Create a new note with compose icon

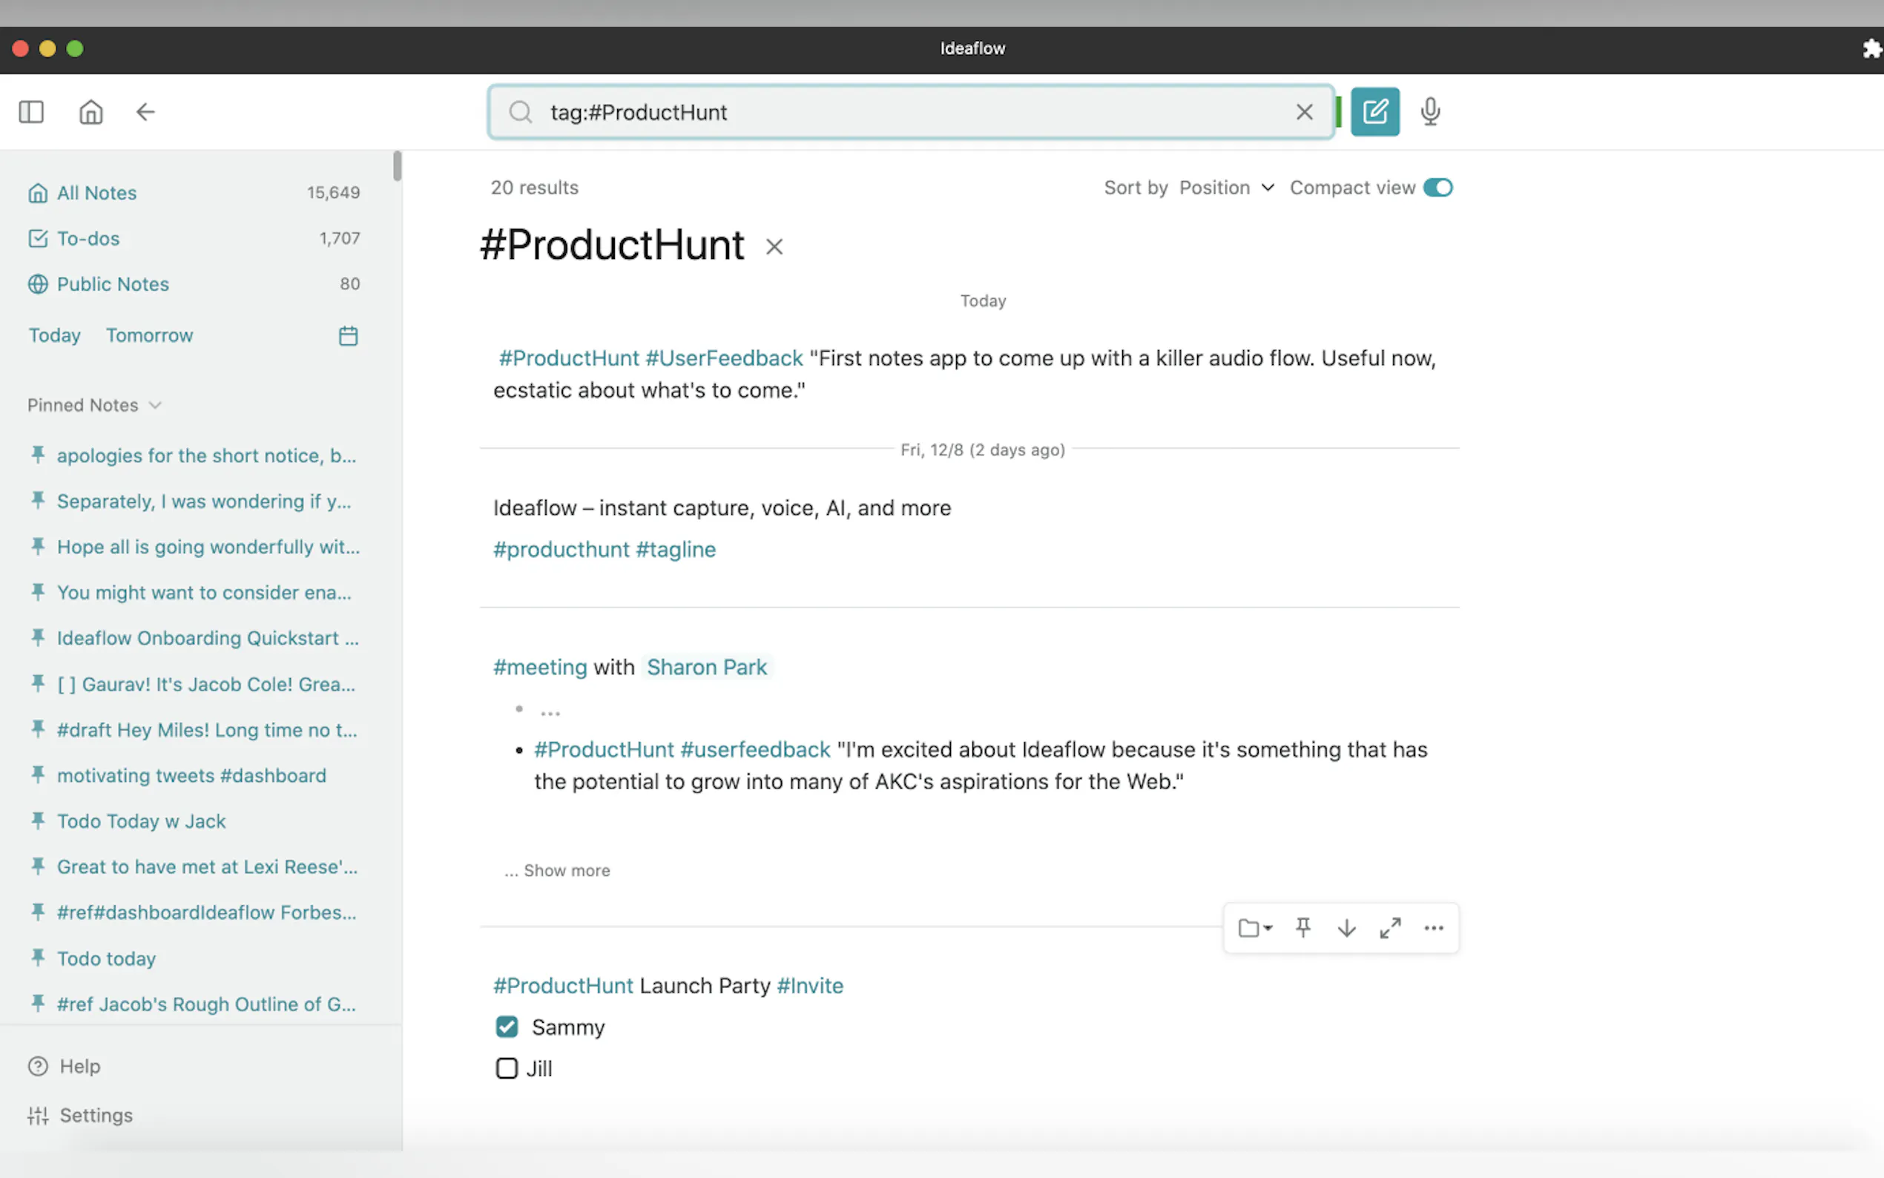1374,111
